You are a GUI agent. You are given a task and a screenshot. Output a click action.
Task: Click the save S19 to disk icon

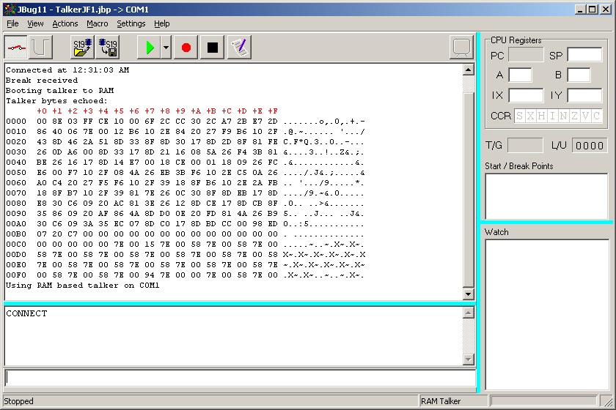[108, 48]
